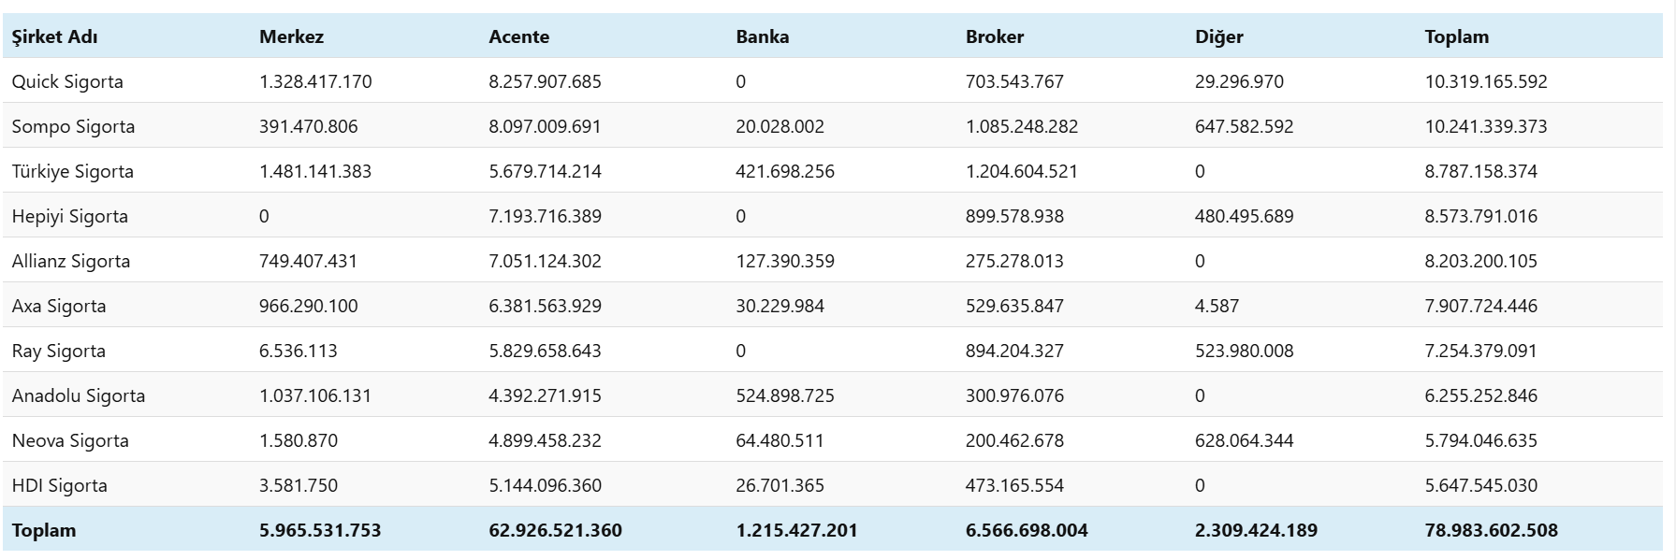Click the Diğer column header
Screen dimensions: 1676x560
tap(1218, 36)
